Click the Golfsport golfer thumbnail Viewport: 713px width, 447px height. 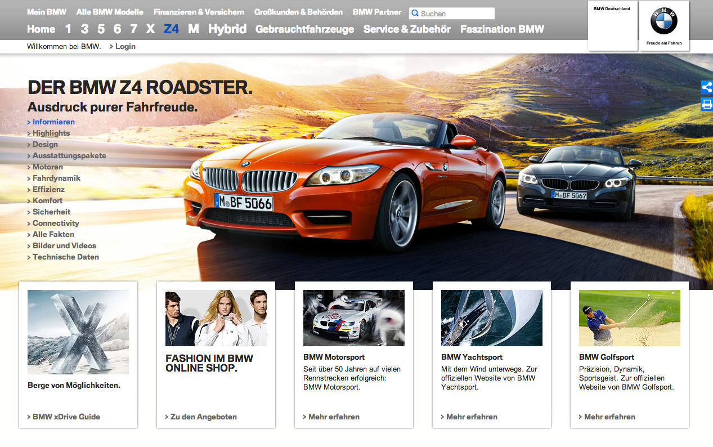[630, 318]
